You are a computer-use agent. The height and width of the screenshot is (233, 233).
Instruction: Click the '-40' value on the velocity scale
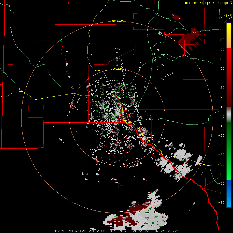click(x=221, y=155)
